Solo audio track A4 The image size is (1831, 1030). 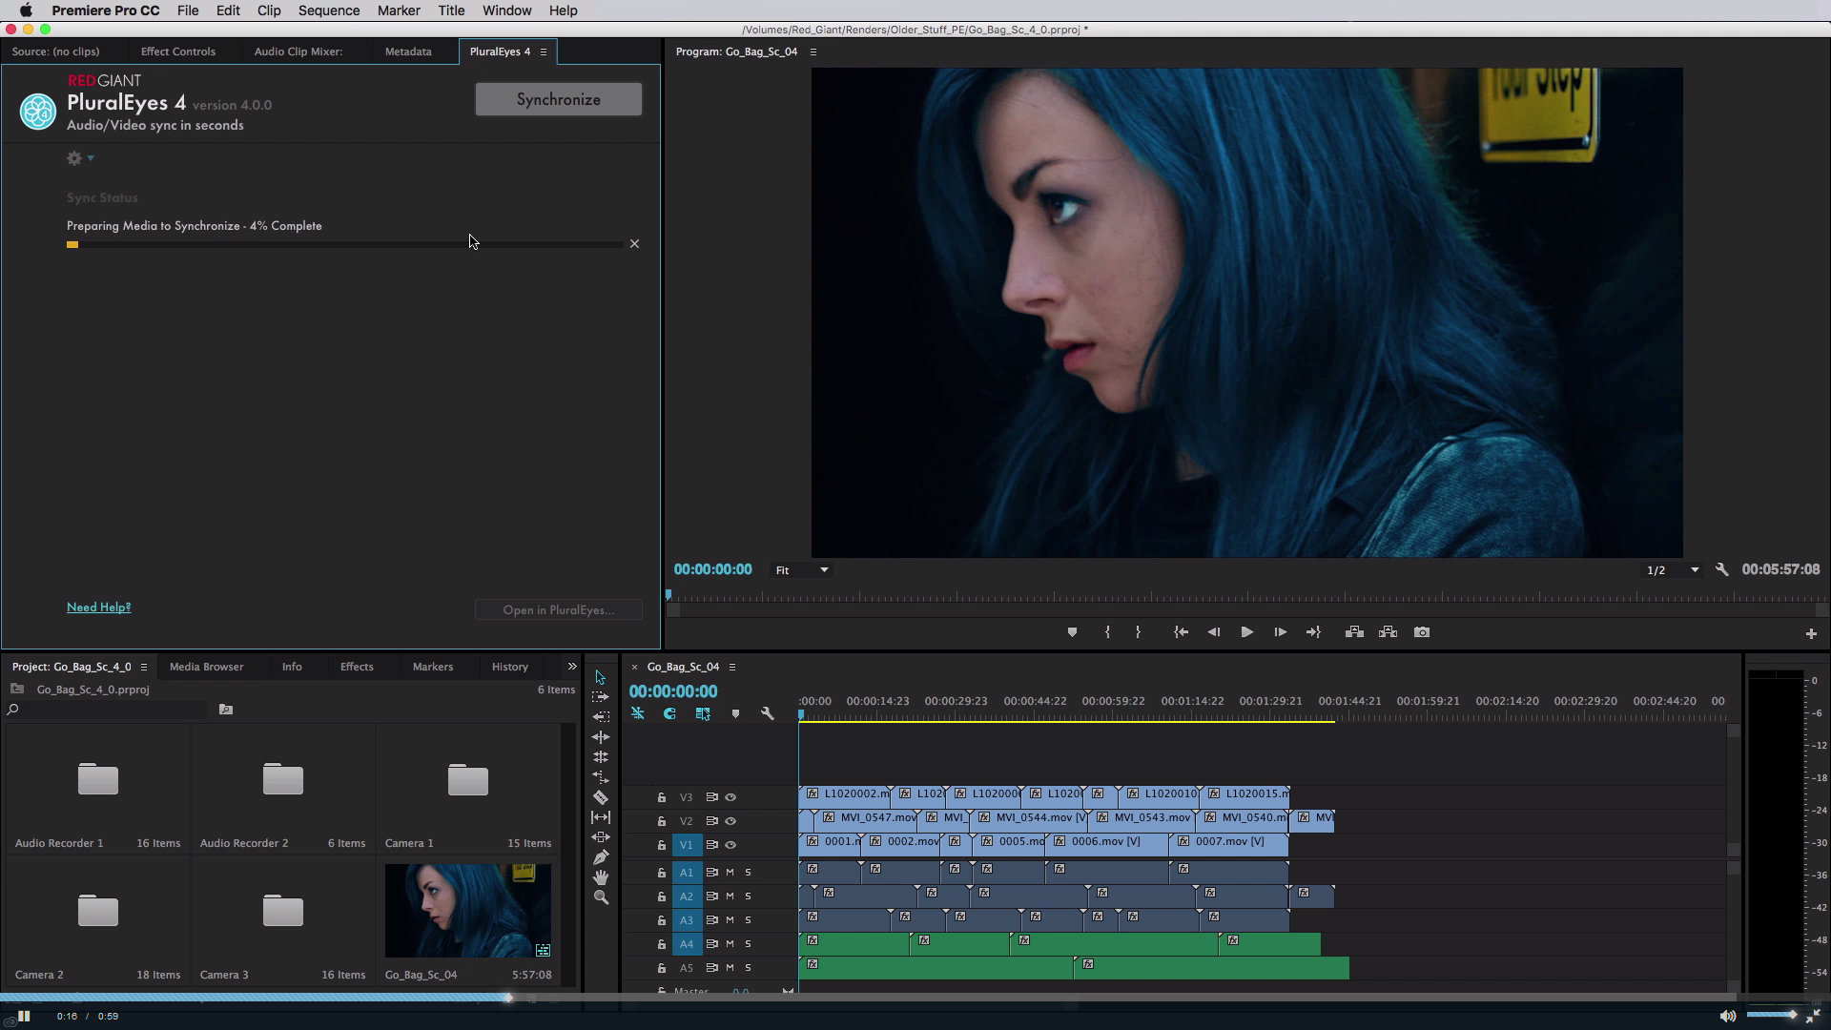click(749, 944)
